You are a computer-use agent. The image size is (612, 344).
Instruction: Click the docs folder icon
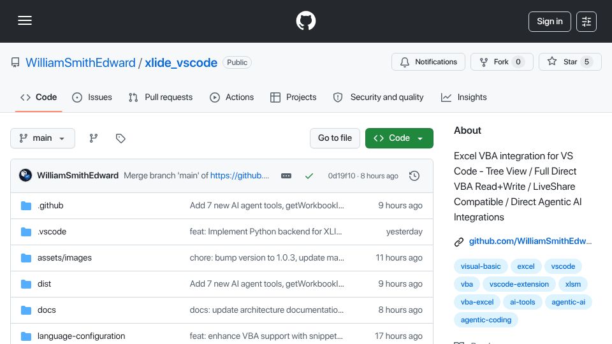coord(25,310)
